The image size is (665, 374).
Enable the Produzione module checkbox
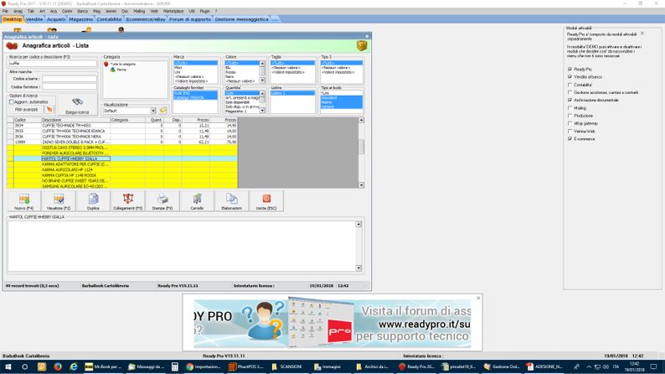(570, 116)
